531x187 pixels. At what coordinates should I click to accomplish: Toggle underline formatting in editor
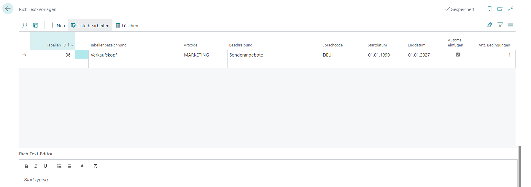(45, 166)
